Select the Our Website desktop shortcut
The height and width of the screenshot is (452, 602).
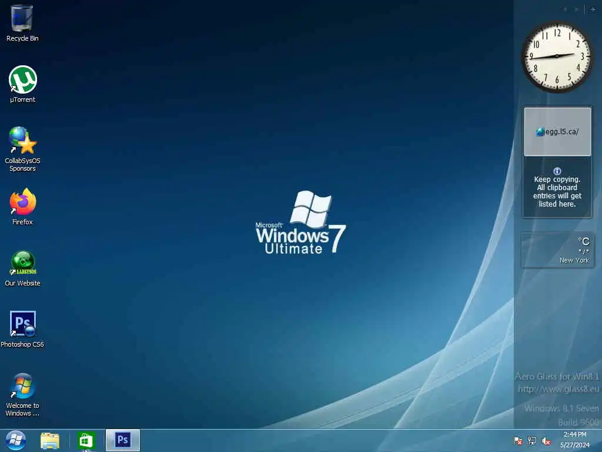(x=23, y=268)
